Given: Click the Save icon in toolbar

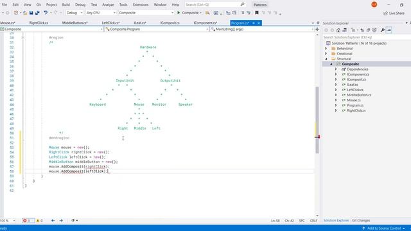Looking at the screenshot, I should click(x=31, y=13).
